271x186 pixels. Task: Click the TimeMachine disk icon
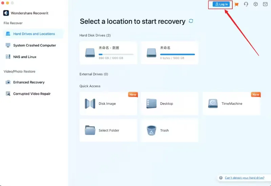213,103
